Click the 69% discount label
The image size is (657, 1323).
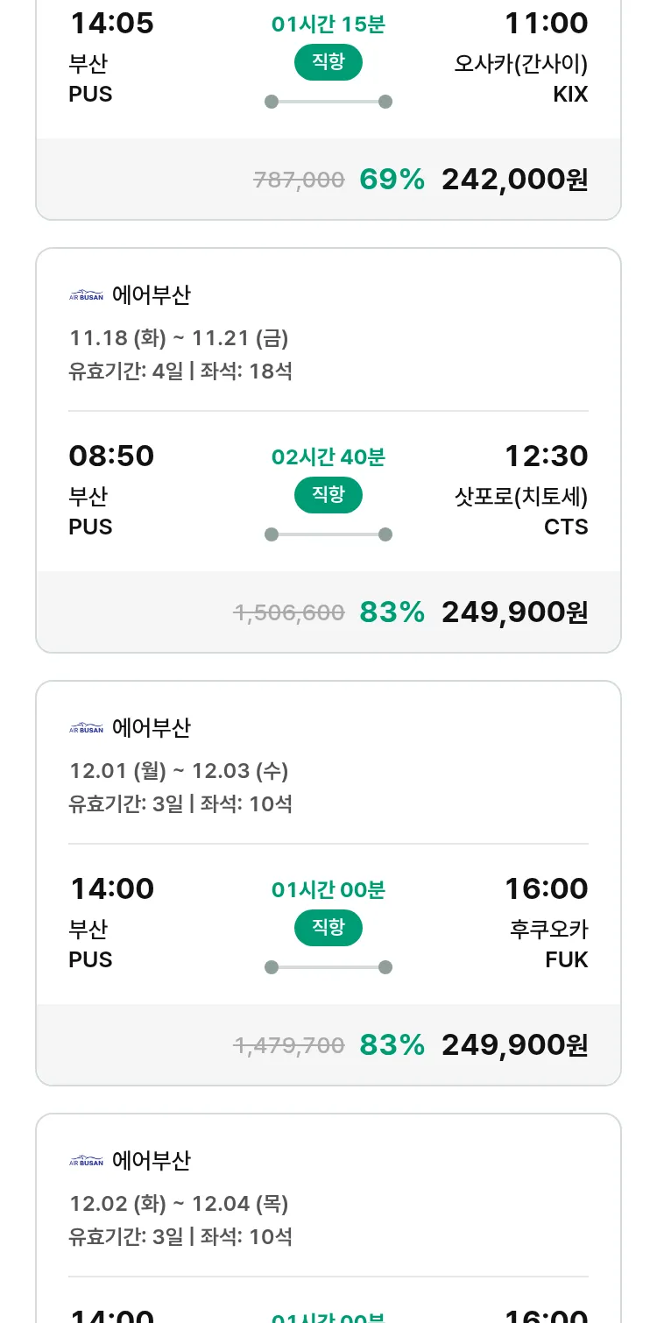[392, 180]
